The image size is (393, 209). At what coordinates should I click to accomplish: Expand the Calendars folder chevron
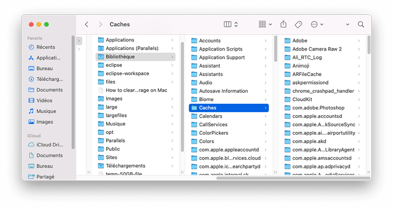click(x=265, y=116)
